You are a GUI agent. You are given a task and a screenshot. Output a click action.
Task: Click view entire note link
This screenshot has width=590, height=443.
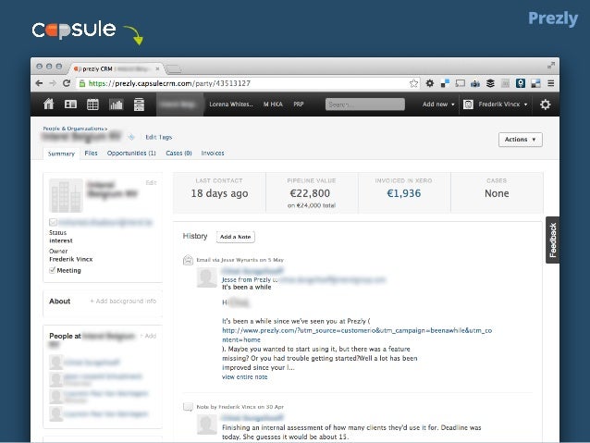coord(244,376)
